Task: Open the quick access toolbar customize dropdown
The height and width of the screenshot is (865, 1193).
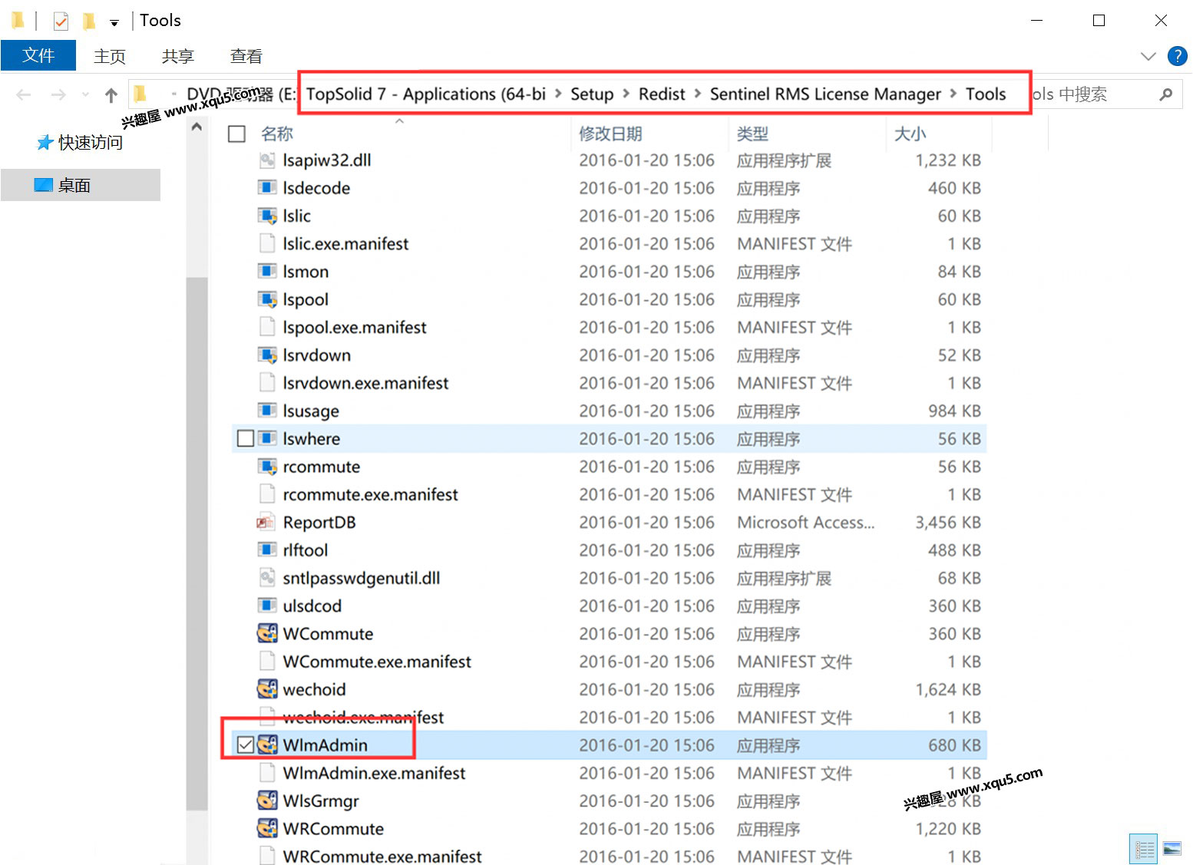Action: pyautogui.click(x=114, y=23)
